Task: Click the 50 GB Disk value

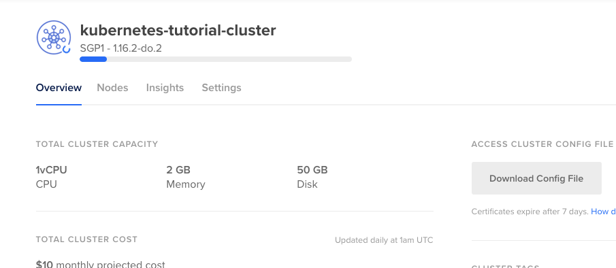Action: pos(312,170)
